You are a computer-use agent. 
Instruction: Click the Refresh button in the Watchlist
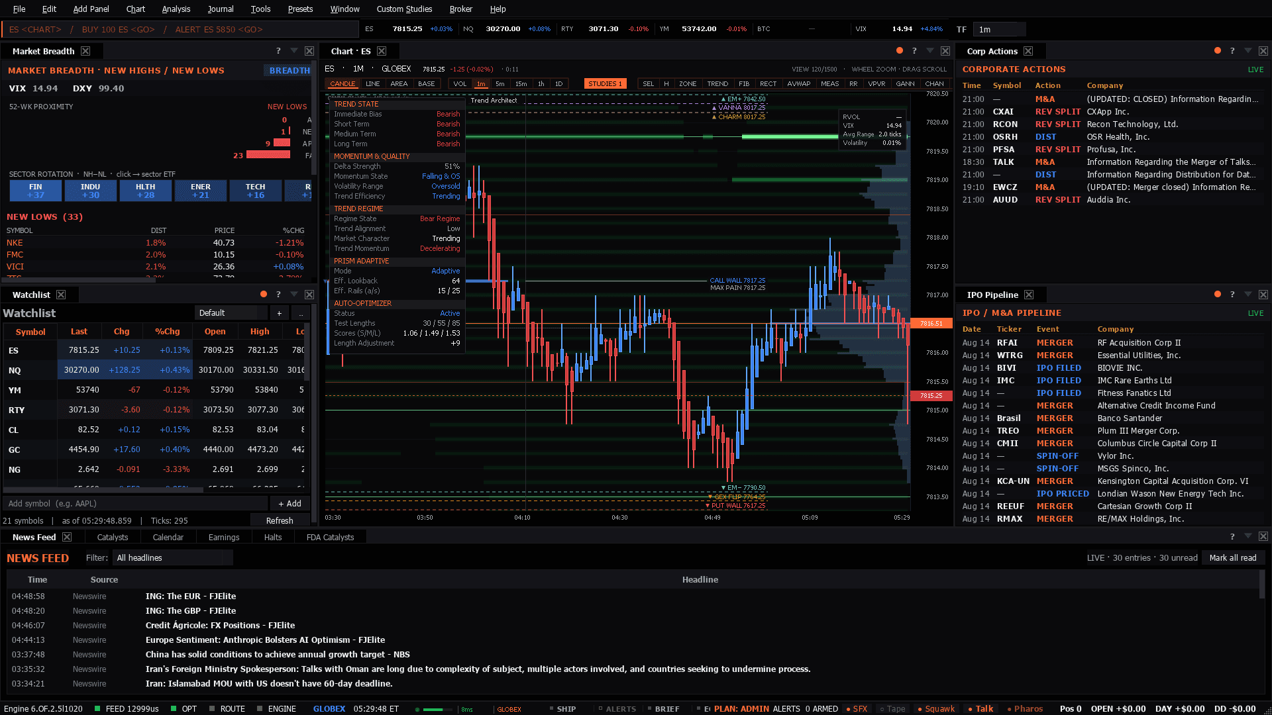[280, 521]
